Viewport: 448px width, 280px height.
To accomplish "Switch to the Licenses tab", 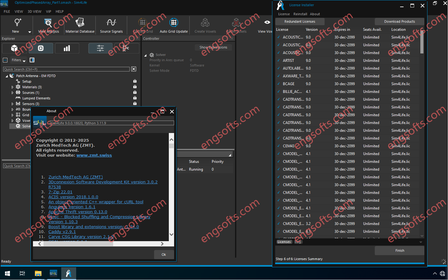I will point(284,242).
